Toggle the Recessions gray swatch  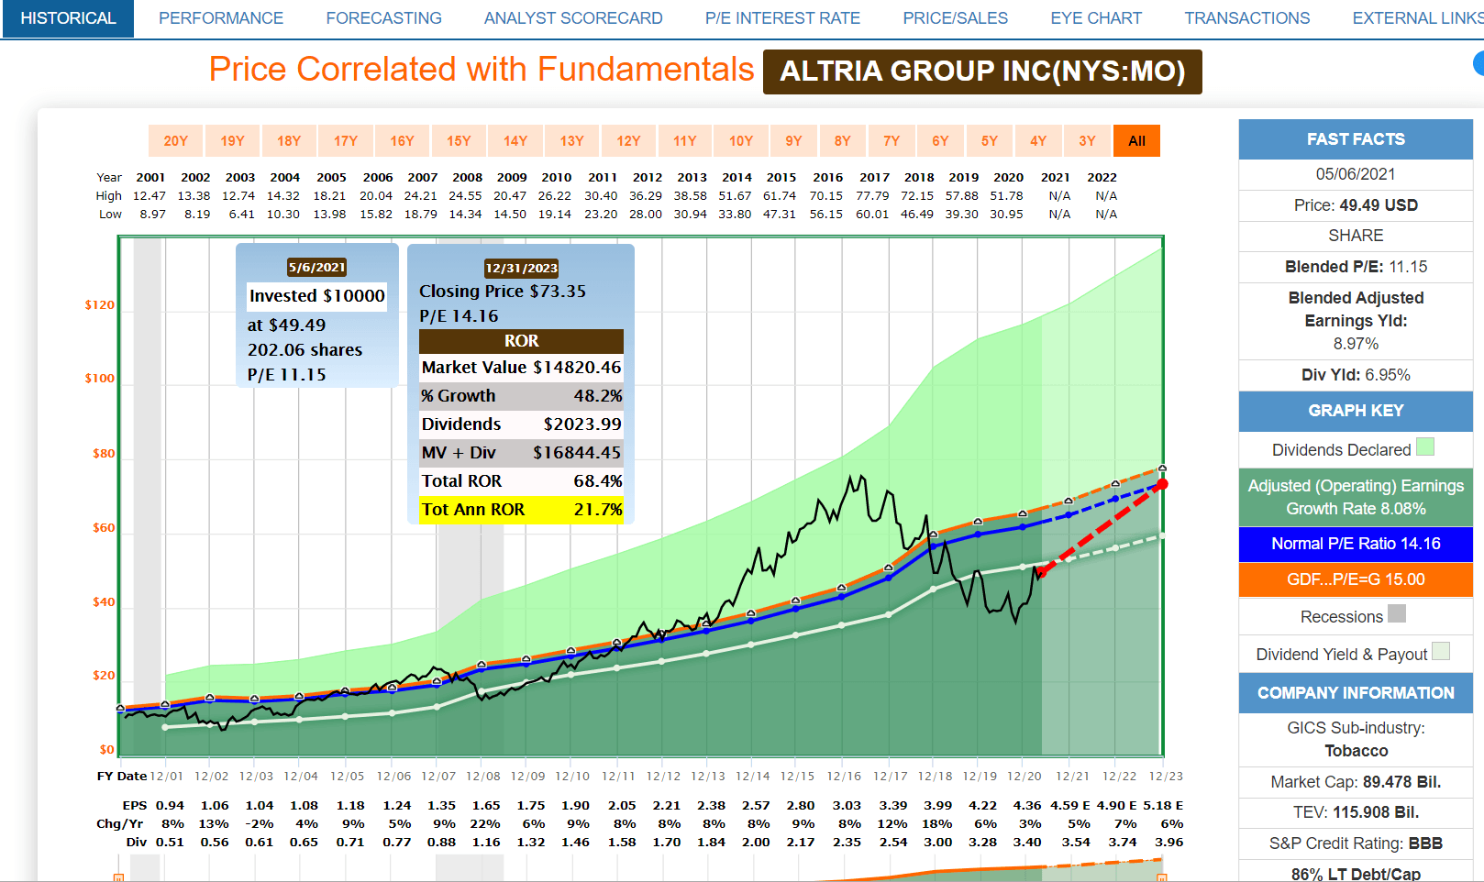point(1397,613)
